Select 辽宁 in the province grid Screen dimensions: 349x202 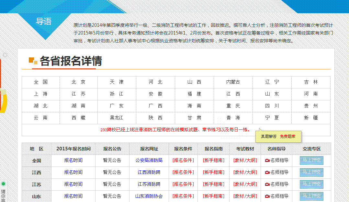point(272,82)
